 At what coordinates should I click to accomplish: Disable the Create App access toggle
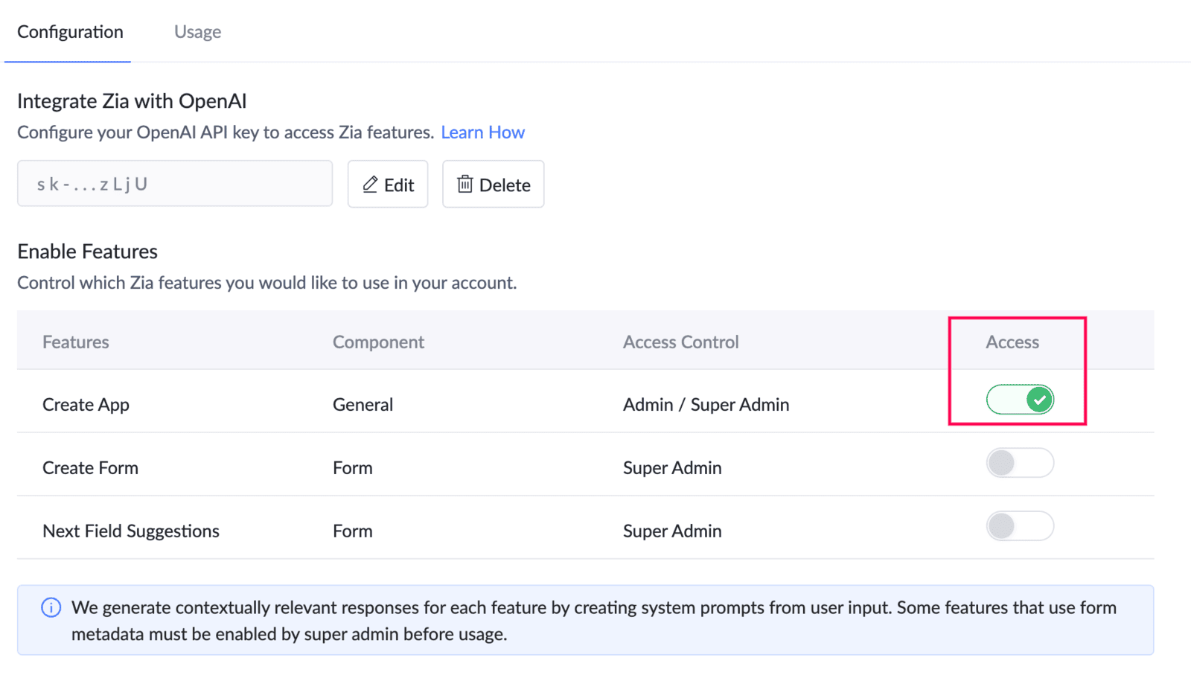[x=1020, y=400]
